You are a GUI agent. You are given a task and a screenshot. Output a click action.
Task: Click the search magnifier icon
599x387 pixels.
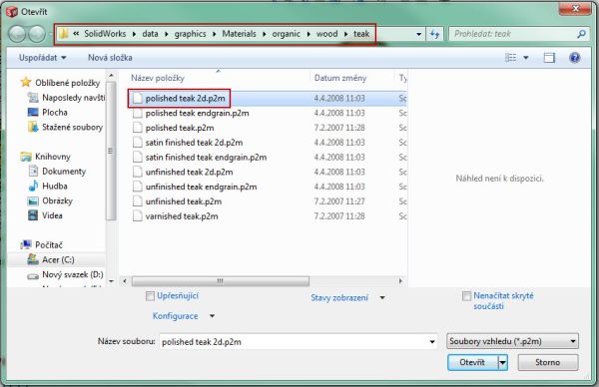[581, 34]
